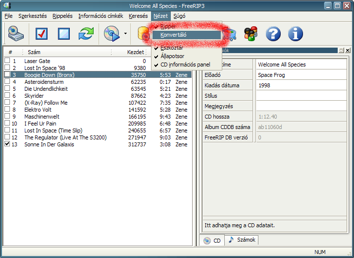Click the NUM status bar indicator

click(320, 252)
